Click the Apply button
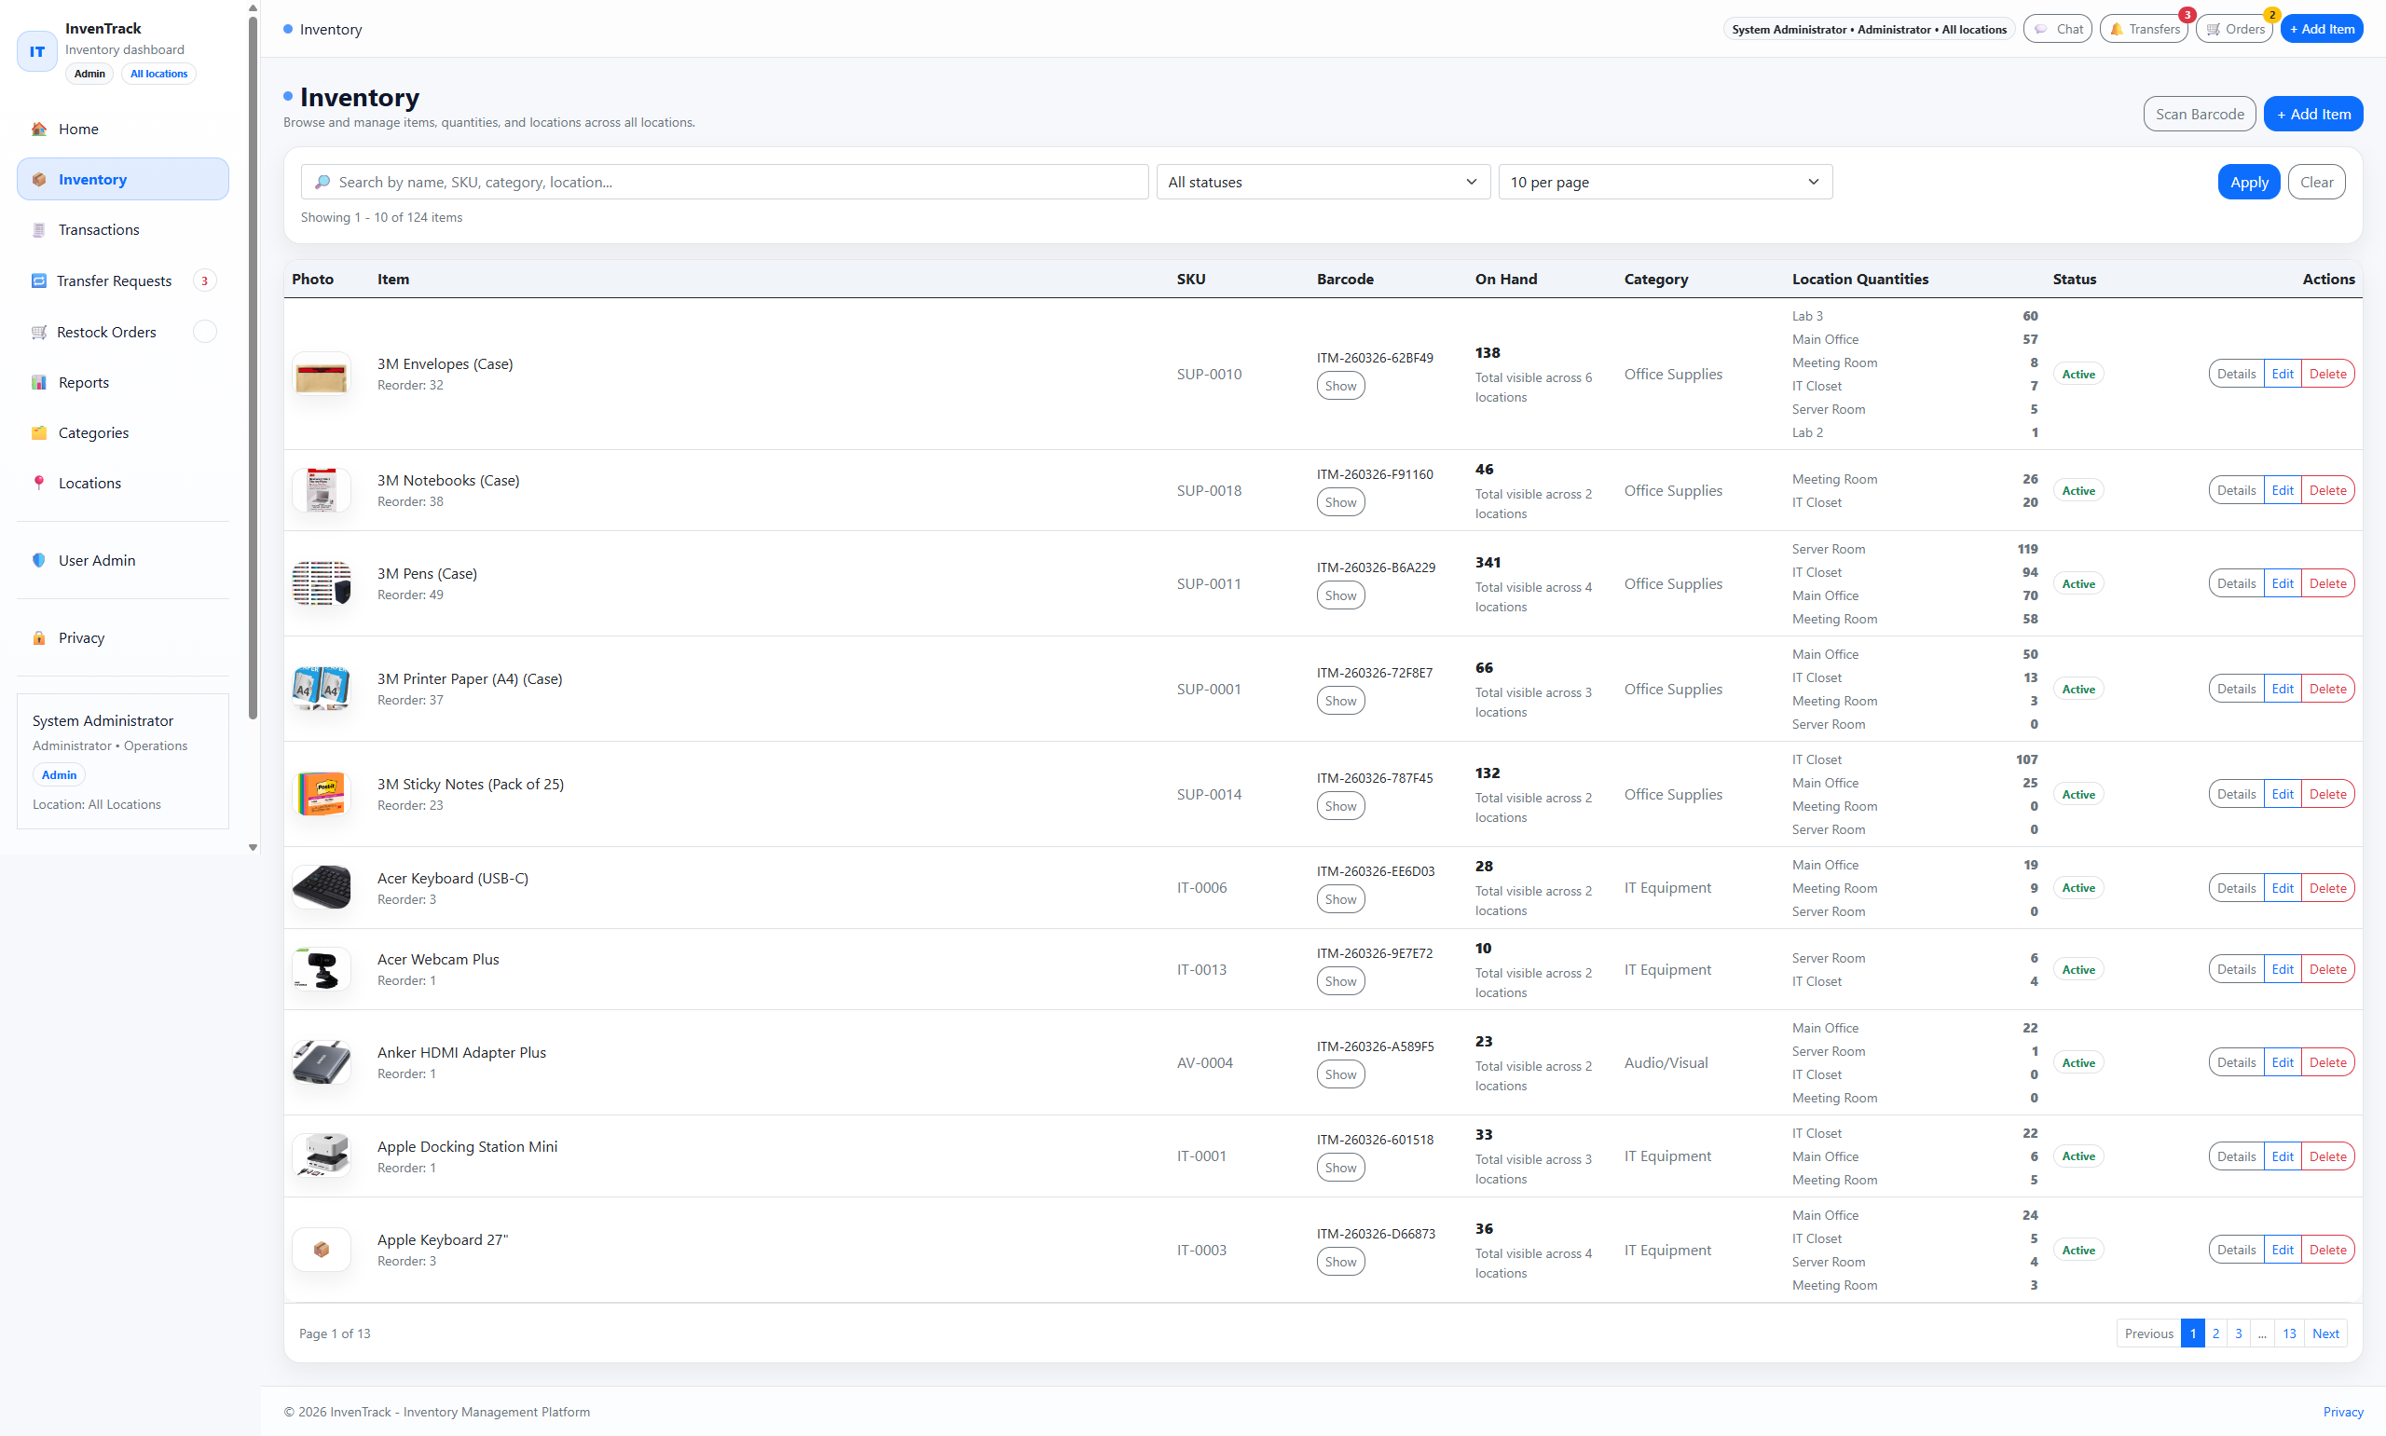This screenshot has width=2386, height=1436. (2249, 181)
